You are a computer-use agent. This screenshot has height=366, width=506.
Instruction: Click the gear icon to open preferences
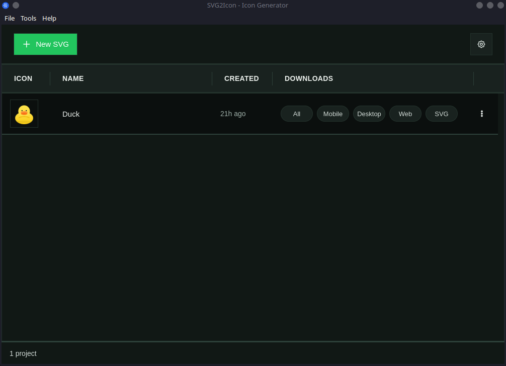coord(481,44)
